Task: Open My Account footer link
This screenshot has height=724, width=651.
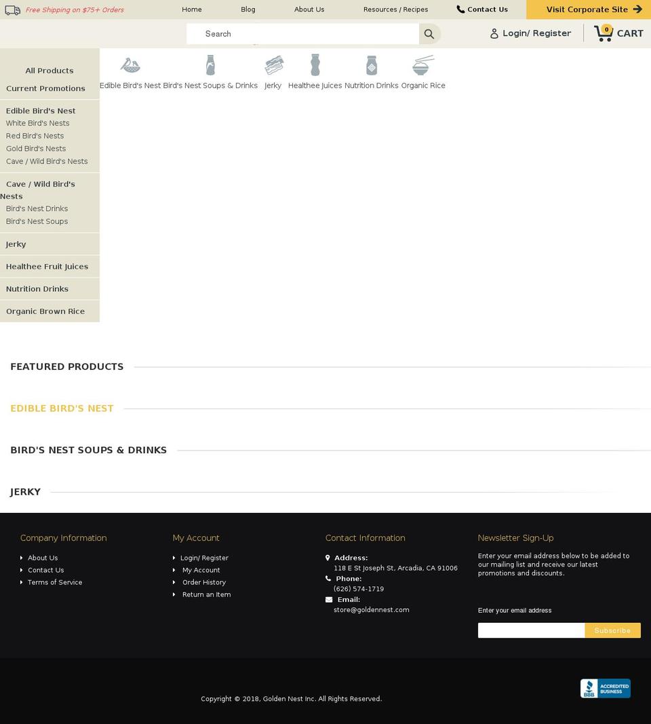Action: pyautogui.click(x=201, y=570)
